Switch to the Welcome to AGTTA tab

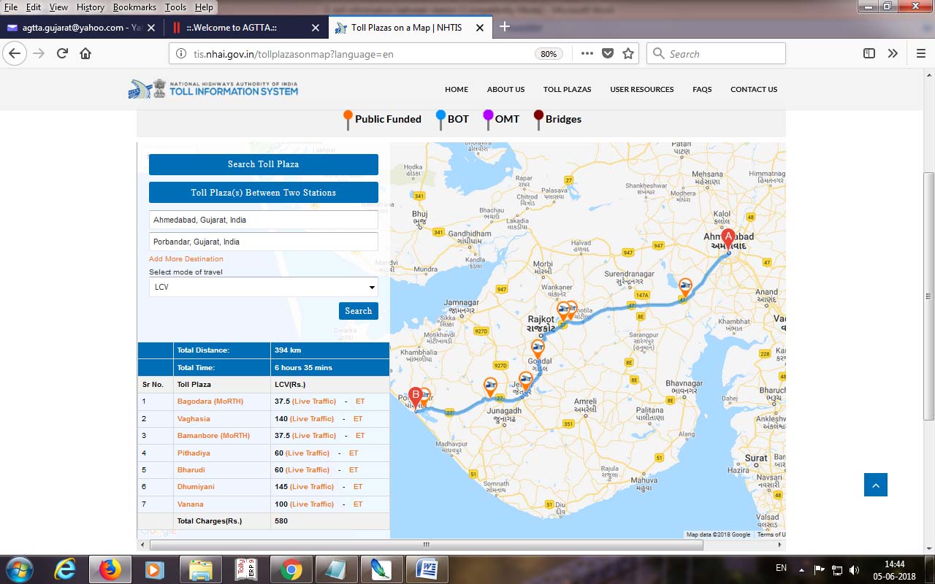pos(241,28)
